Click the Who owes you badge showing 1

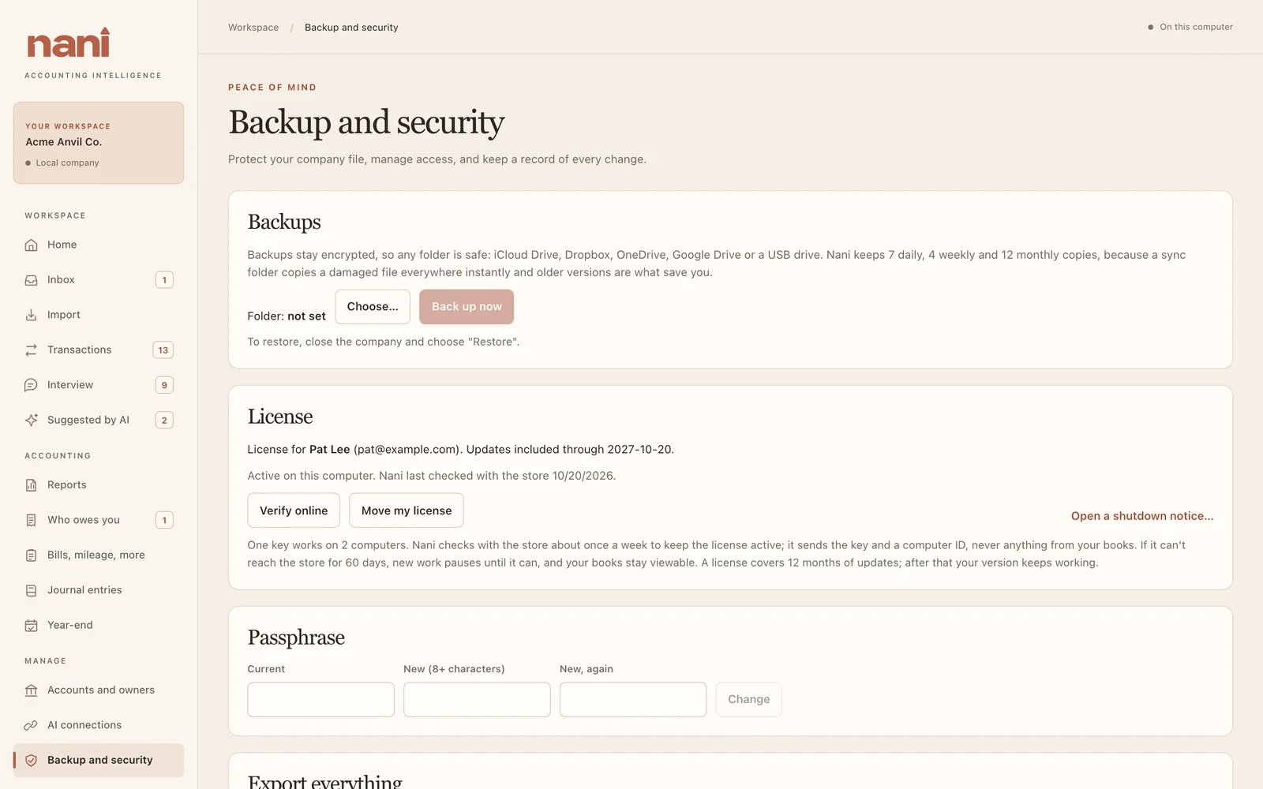point(164,521)
